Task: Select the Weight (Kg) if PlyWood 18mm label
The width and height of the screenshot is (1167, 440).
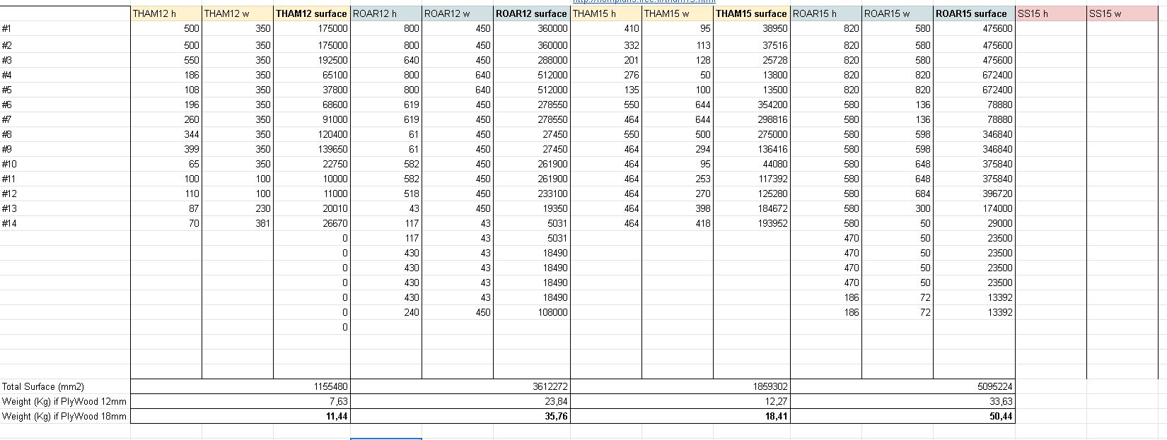Action: pyautogui.click(x=65, y=416)
